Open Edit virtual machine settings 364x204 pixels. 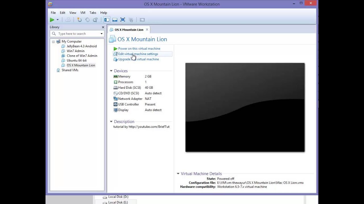tap(138, 54)
